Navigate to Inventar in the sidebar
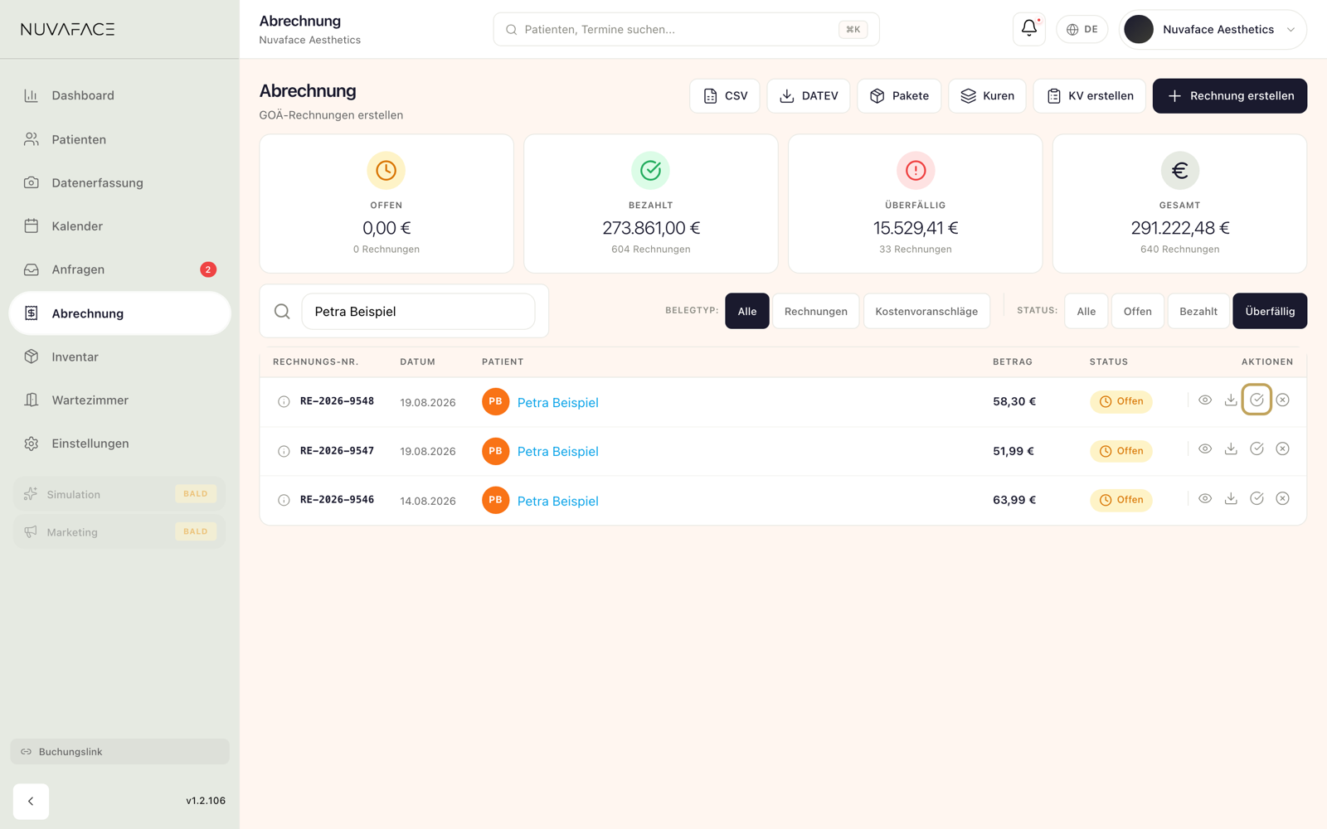Viewport: 1327px width, 829px height. (x=120, y=357)
